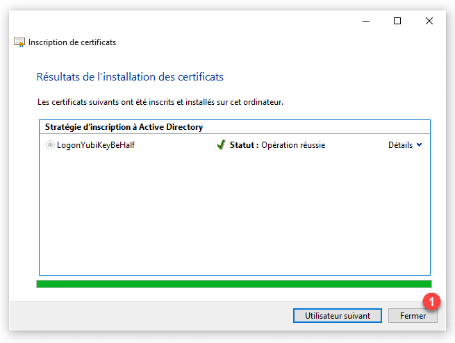
Task: Click the green success checkmark icon
Action: point(221,145)
